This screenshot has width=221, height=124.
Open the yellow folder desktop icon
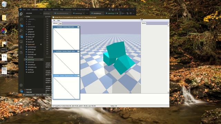tap(4, 18)
